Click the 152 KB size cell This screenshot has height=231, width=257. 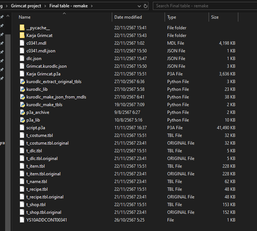[229, 212]
